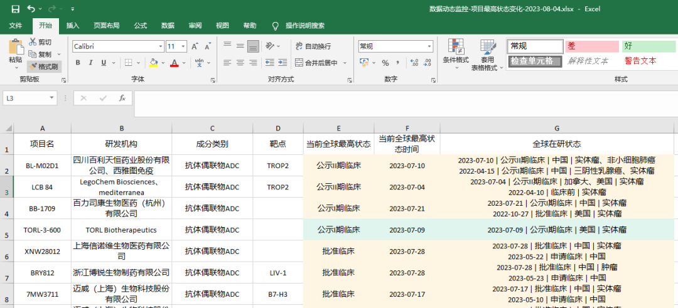This screenshot has width=678, height=308.
Task: Open the 文件 File tab
Action: pos(16,26)
